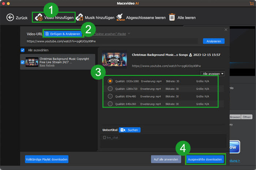Viewport: 256px width, 170px height.
Task: Click the Qualität: 854x480 text
Action: point(125,97)
